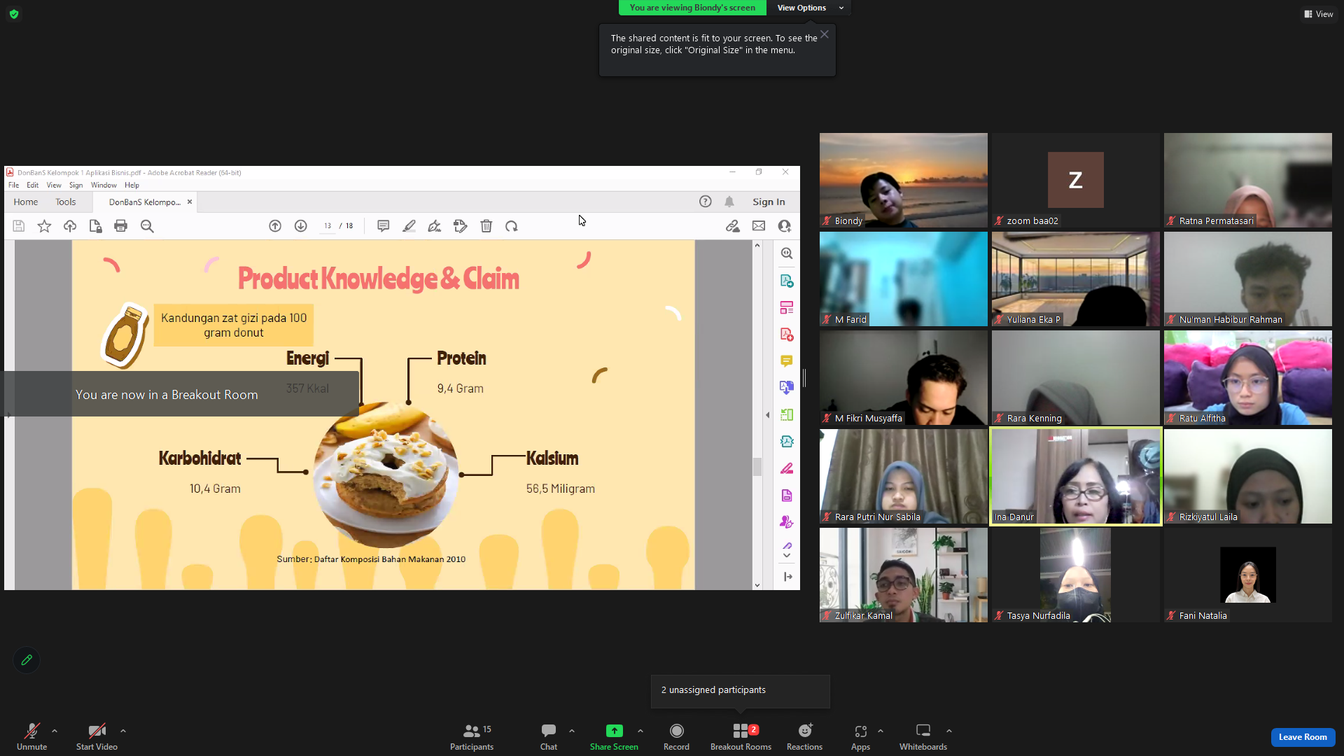
Task: Click the email envelope icon in Acrobat
Action: (759, 226)
